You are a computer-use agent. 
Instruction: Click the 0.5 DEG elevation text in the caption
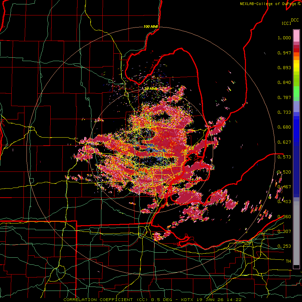pos(162,300)
